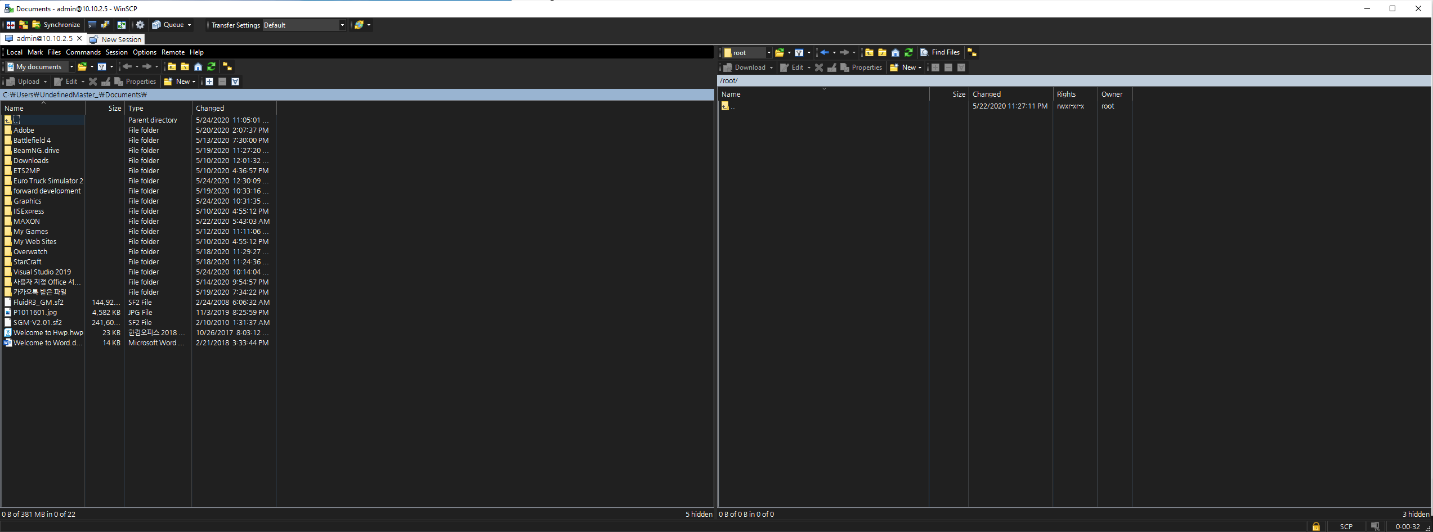This screenshot has height=532, width=1433.
Task: Sort remote files by Rights column
Action: (x=1075, y=94)
